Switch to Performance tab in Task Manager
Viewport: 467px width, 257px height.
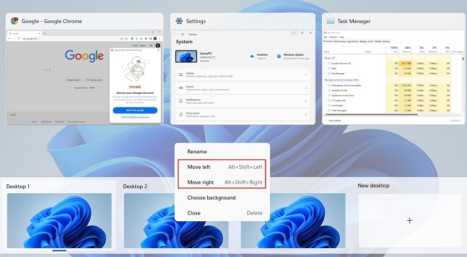coord(339,41)
